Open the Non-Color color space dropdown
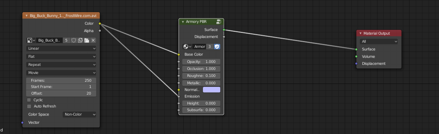439x134 pixels. tap(79, 114)
